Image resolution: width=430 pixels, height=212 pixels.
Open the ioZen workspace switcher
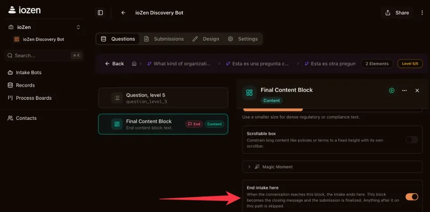44,27
